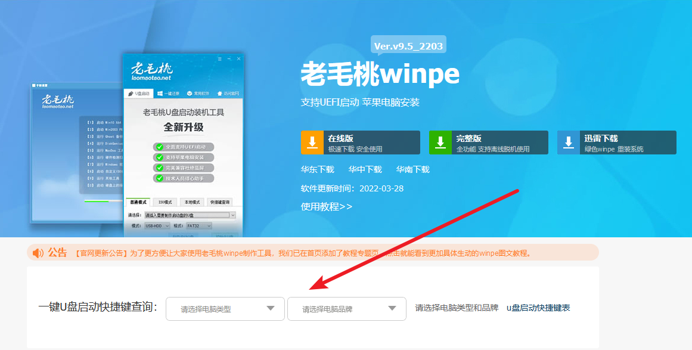This screenshot has height=350, width=692.
Task: Click the green 完整版 download icon
Action: click(440, 143)
